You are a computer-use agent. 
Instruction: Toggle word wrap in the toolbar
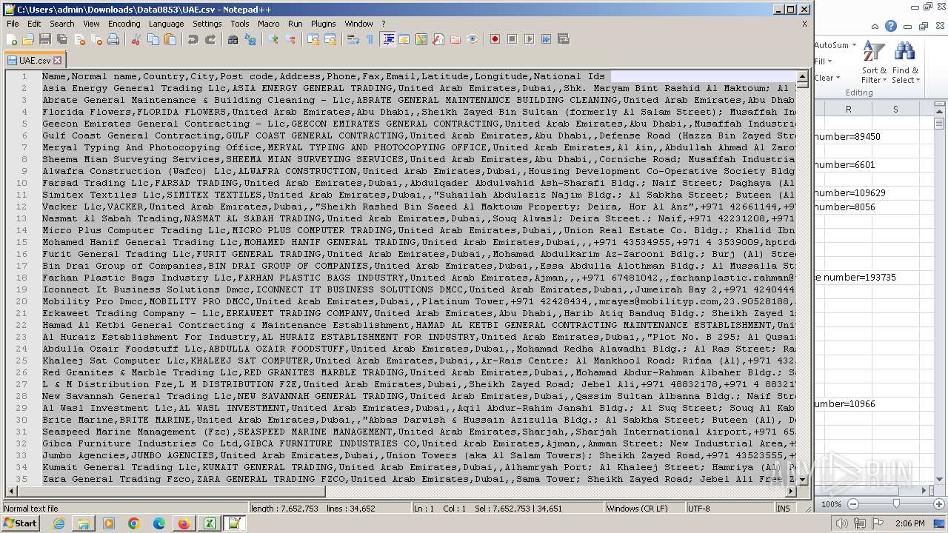353,39
